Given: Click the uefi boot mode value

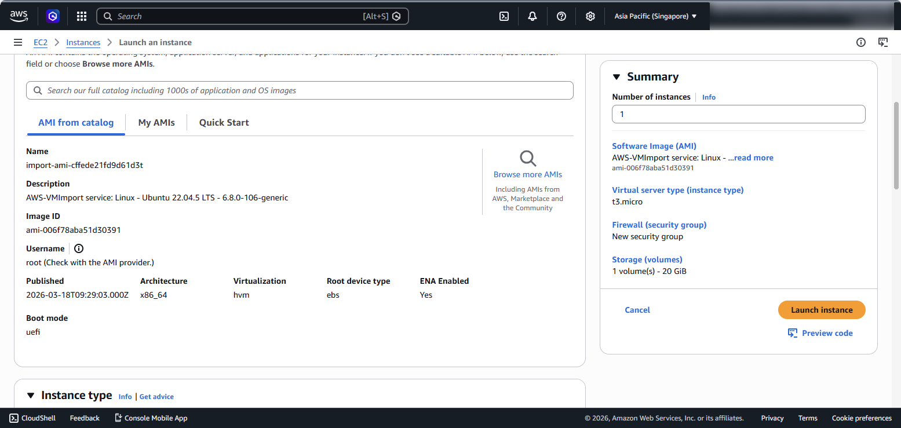Looking at the screenshot, I should [x=34, y=332].
